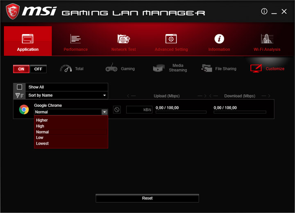Click right arrow beside Download (Mbps)
Viewport: 295px width, 213px height.
(x=266, y=96)
